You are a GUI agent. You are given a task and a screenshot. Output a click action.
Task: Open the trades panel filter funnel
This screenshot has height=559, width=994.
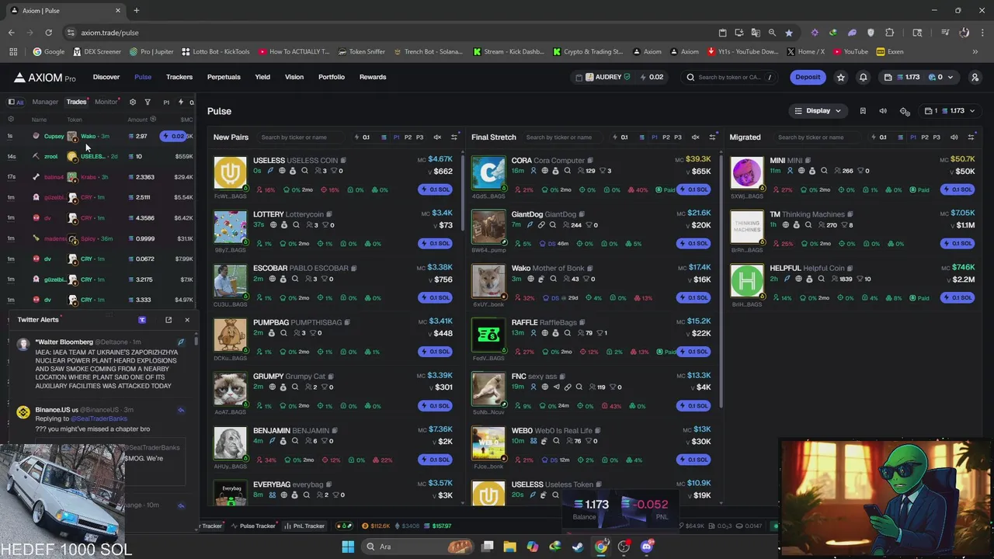[x=148, y=102]
